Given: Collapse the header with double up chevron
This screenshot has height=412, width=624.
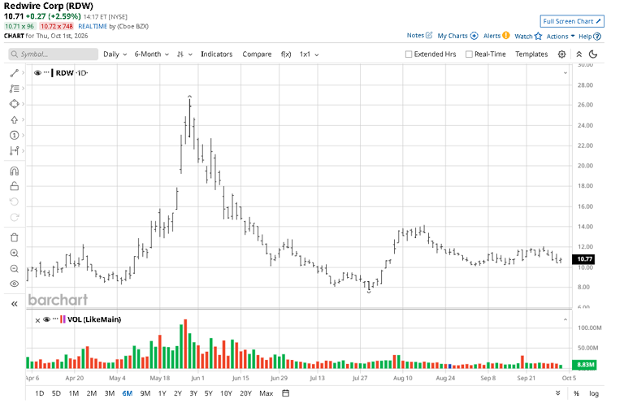Looking at the screenshot, I should pyautogui.click(x=579, y=54).
